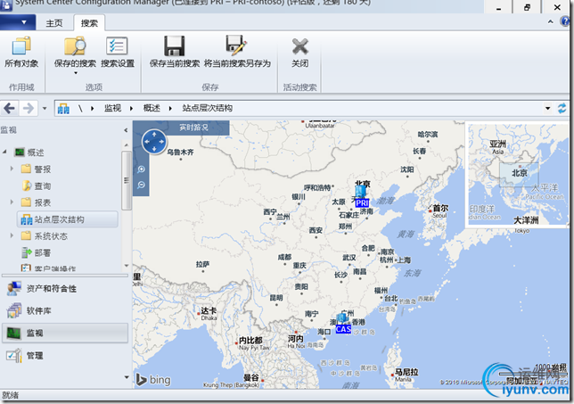
Task: Zoom in on the map
Action: point(142,169)
